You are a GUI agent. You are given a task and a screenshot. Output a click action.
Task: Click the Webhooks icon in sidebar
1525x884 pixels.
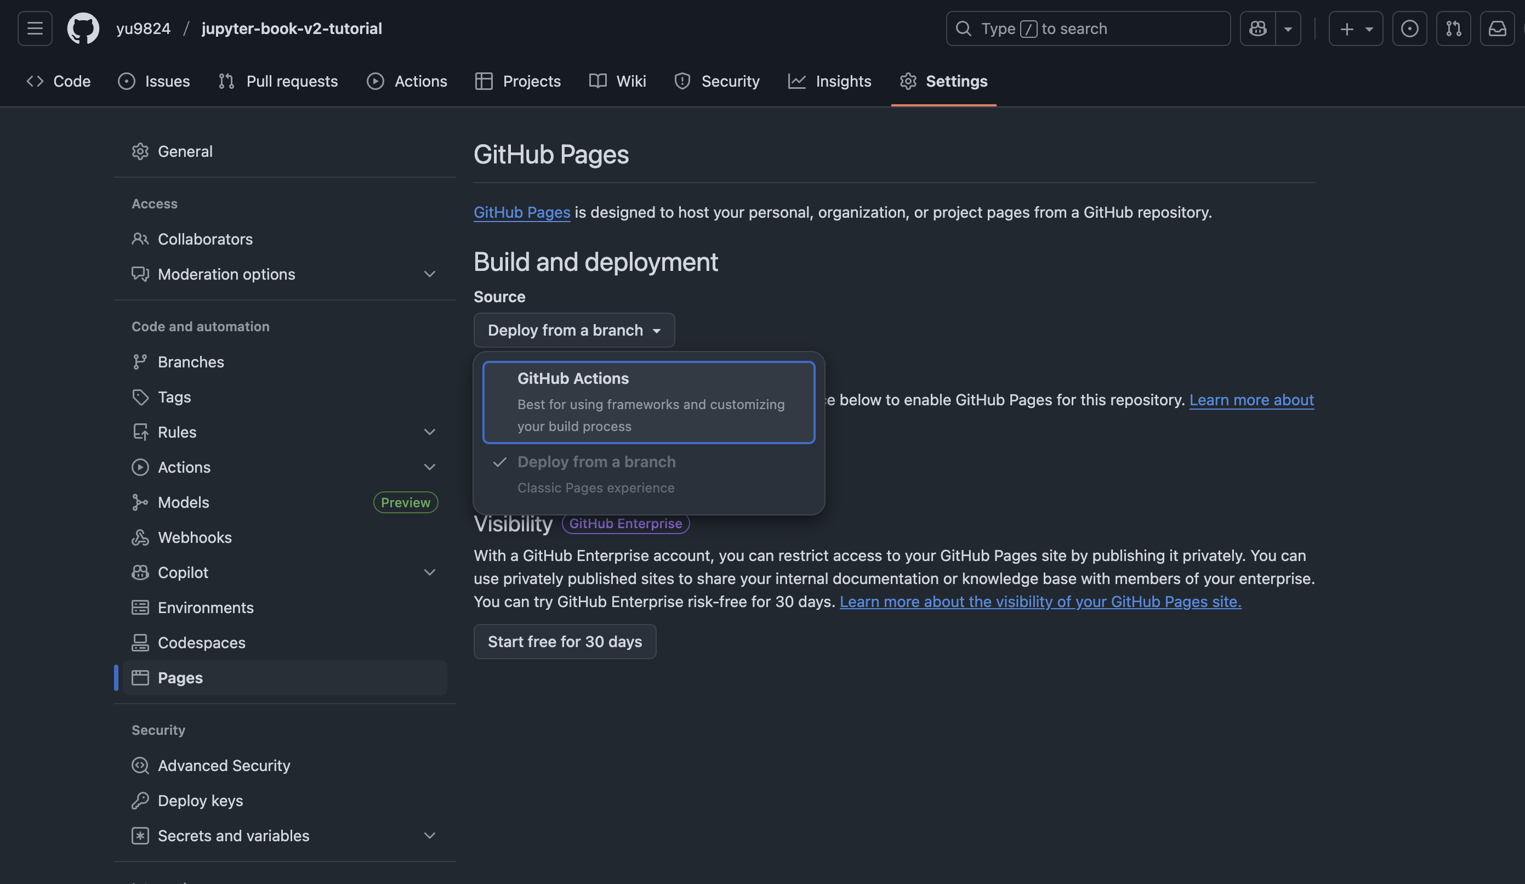pos(140,537)
